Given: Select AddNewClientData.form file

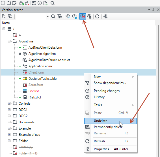Looking at the screenshot, I should (45, 48).
